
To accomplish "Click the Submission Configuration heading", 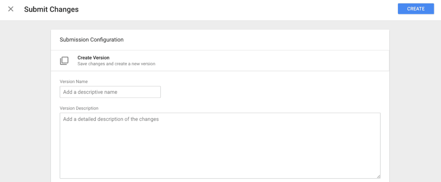I will point(91,40).
